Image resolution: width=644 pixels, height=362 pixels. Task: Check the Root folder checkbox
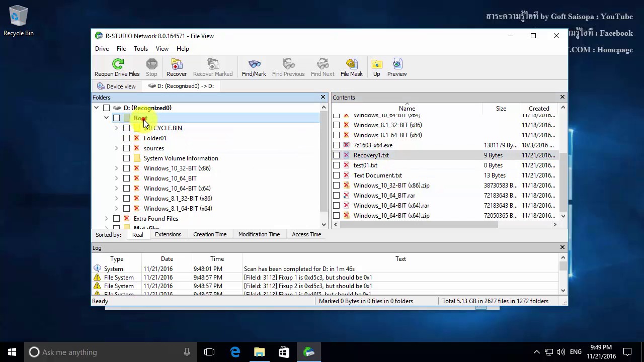point(116,118)
